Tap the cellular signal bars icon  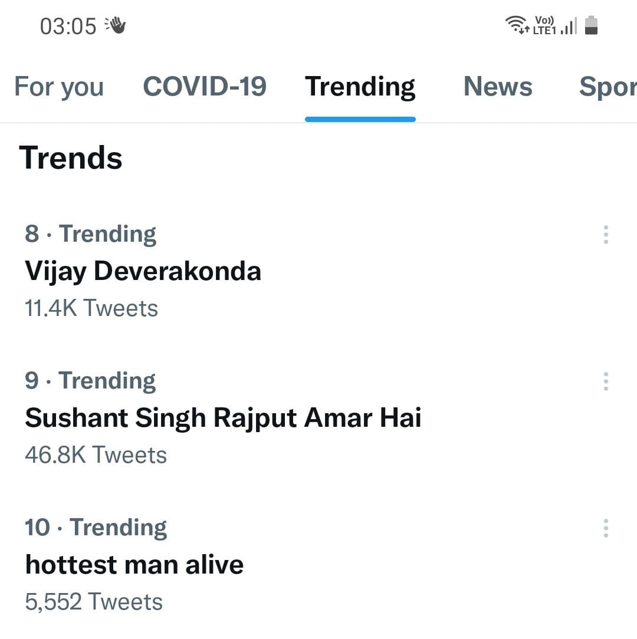pos(569,26)
